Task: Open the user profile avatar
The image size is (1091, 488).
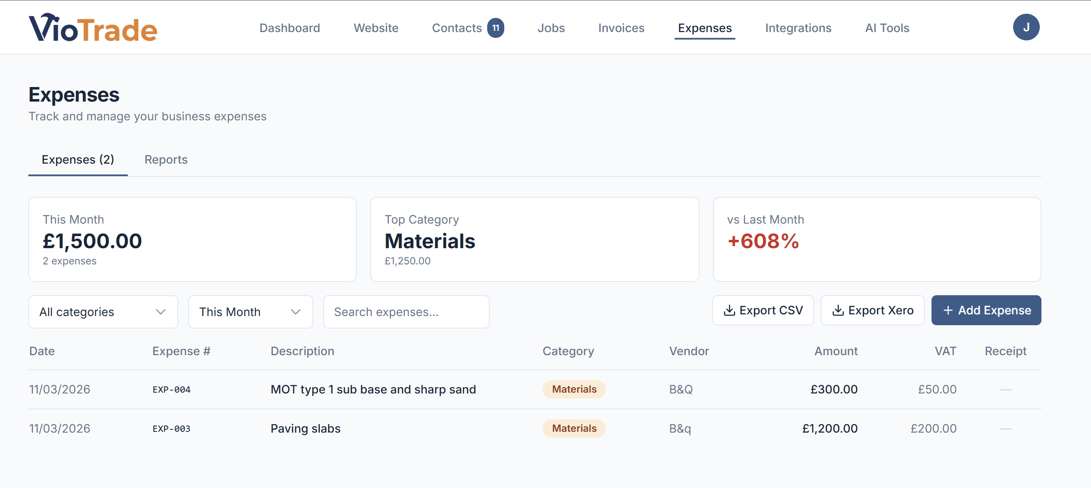Action: [x=1026, y=27]
